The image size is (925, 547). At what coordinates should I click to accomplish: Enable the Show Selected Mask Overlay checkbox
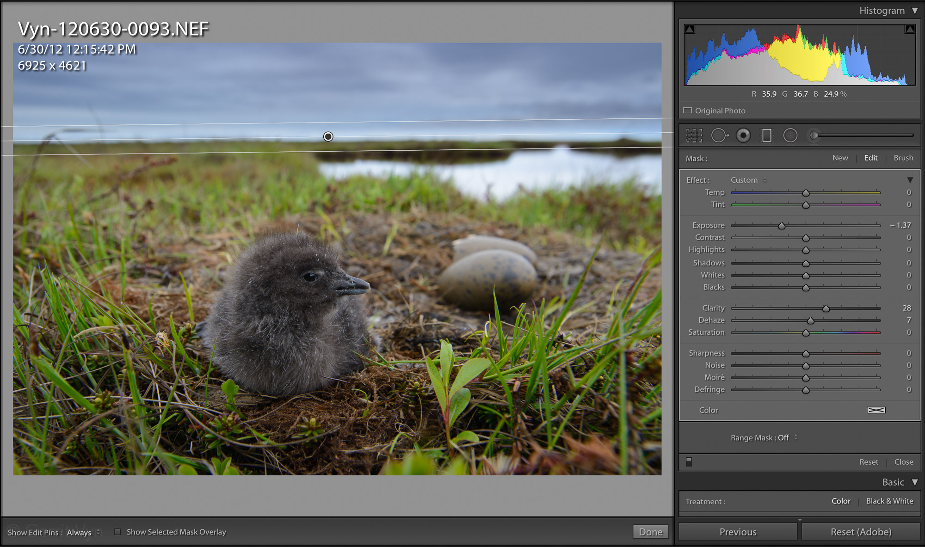tap(118, 532)
